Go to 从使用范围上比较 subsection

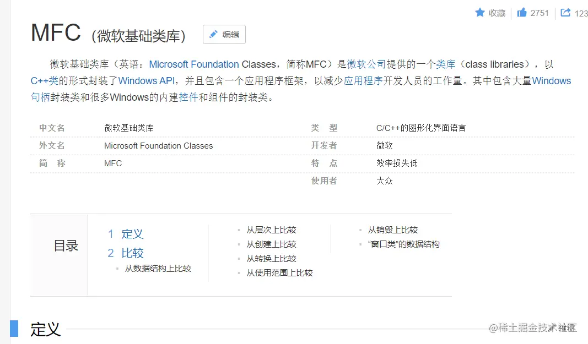279,273
